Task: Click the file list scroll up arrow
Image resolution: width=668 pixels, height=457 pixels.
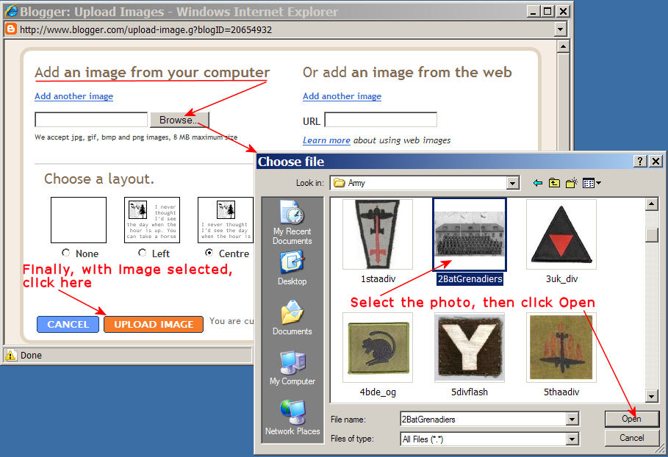Action: pyautogui.click(x=651, y=204)
